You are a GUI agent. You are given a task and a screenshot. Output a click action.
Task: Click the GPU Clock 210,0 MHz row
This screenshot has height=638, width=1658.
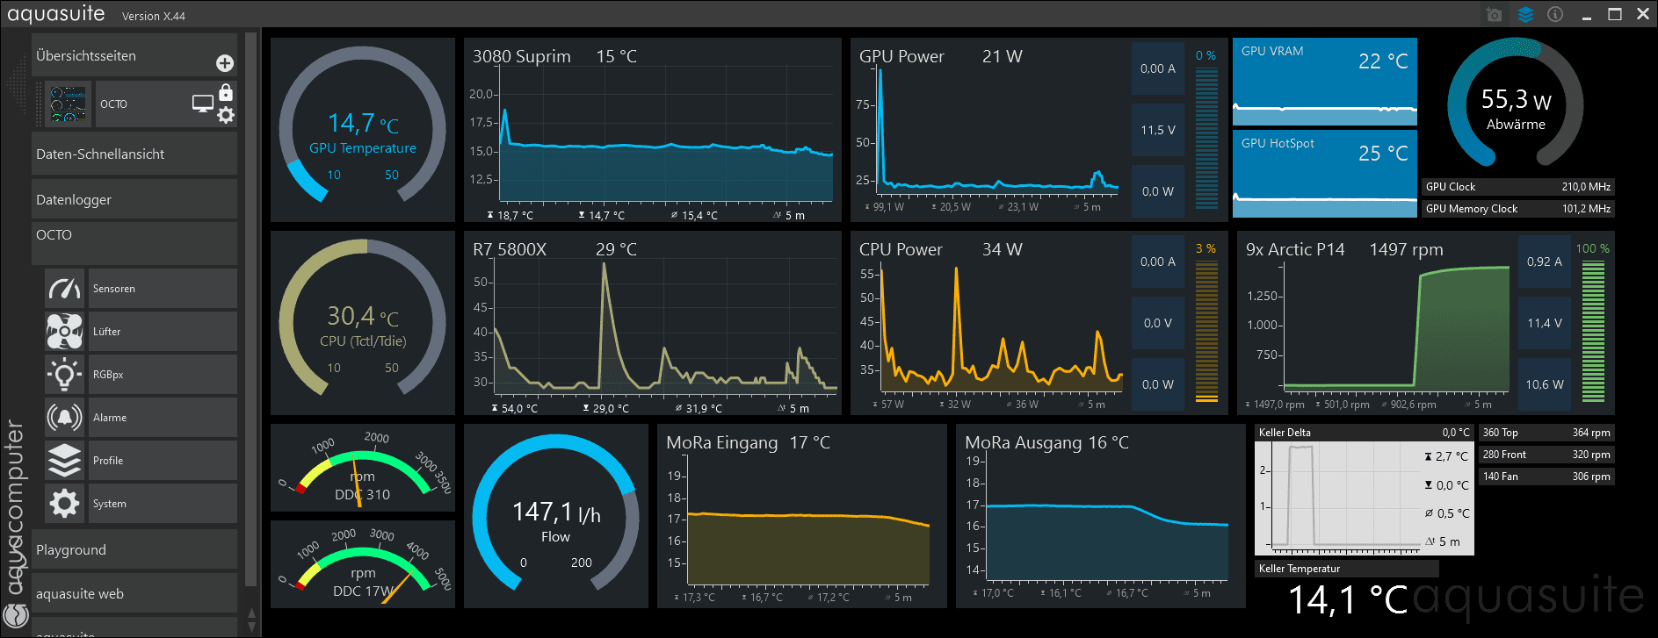pos(1518,187)
